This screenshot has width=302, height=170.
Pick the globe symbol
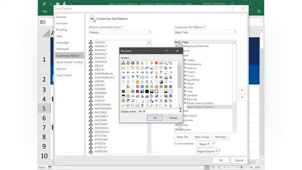166,68
